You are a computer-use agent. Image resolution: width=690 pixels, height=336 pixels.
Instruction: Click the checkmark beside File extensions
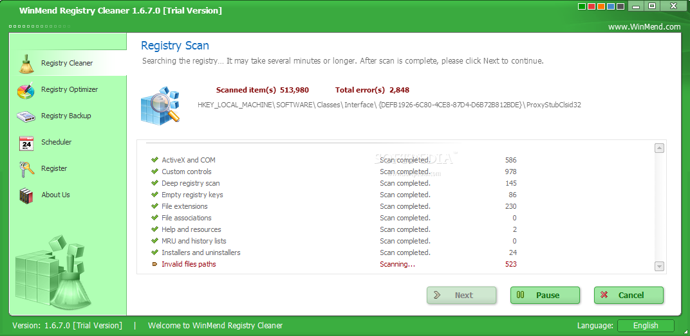pyautogui.click(x=154, y=206)
